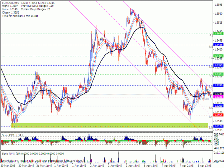Click the green 1.3323 price tag

click(218, 74)
